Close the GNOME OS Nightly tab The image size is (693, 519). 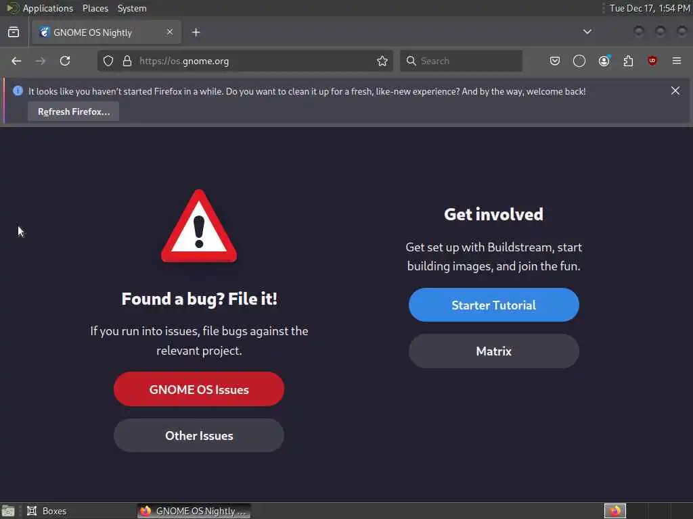click(x=170, y=32)
